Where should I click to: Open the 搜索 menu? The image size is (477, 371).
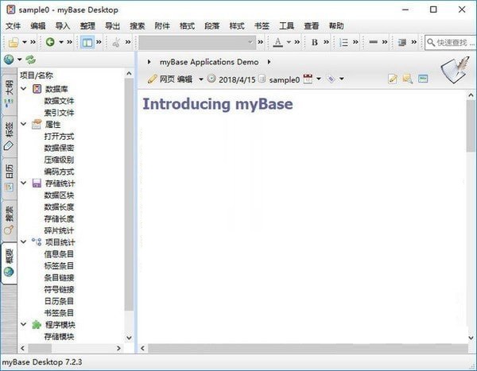click(138, 26)
